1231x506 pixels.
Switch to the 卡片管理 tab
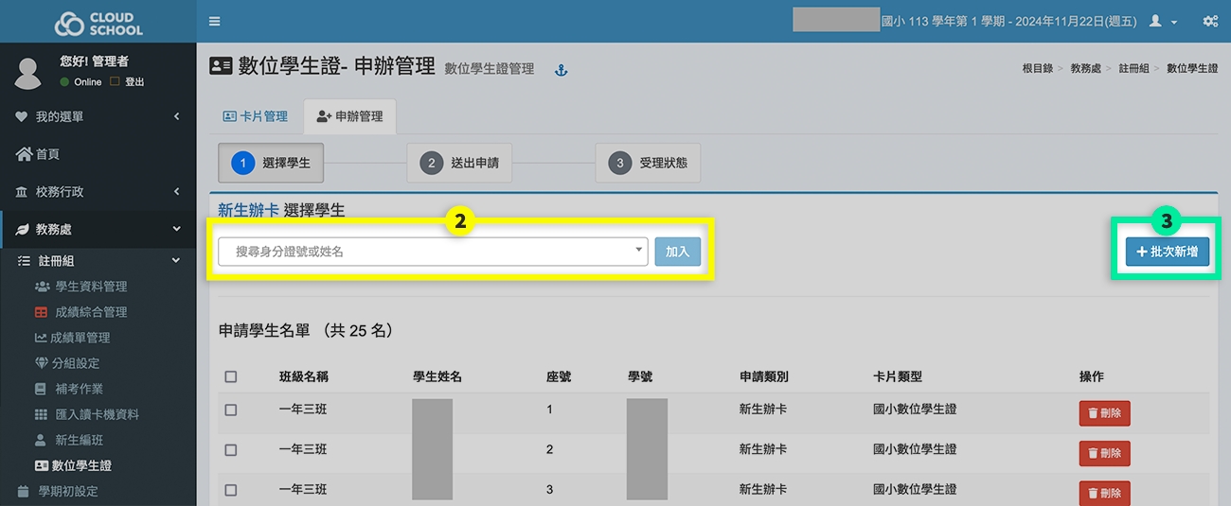255,116
